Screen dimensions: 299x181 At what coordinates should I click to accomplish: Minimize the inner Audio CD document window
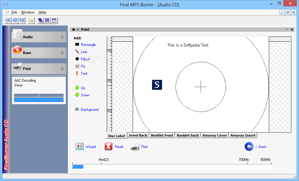click(x=282, y=13)
